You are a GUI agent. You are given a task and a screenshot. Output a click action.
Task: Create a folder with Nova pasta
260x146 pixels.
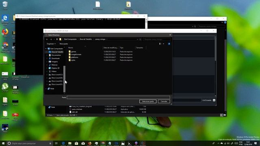pos(64,44)
